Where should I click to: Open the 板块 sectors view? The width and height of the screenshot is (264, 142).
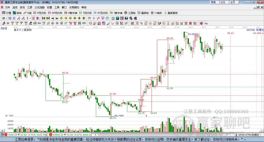pyautogui.click(x=17, y=13)
